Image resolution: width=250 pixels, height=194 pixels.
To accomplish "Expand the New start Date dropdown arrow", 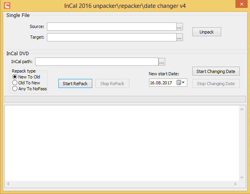I will click(x=183, y=82).
